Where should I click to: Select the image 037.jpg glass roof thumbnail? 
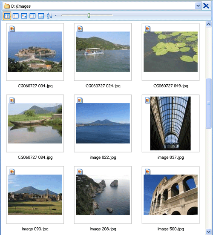[170, 123]
